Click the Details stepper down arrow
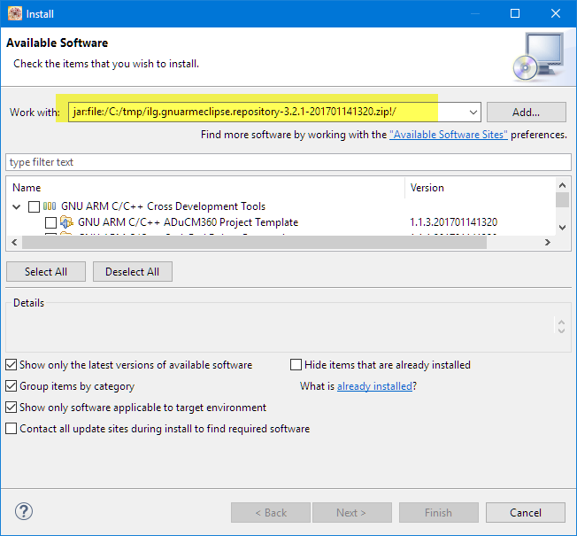 [561, 331]
